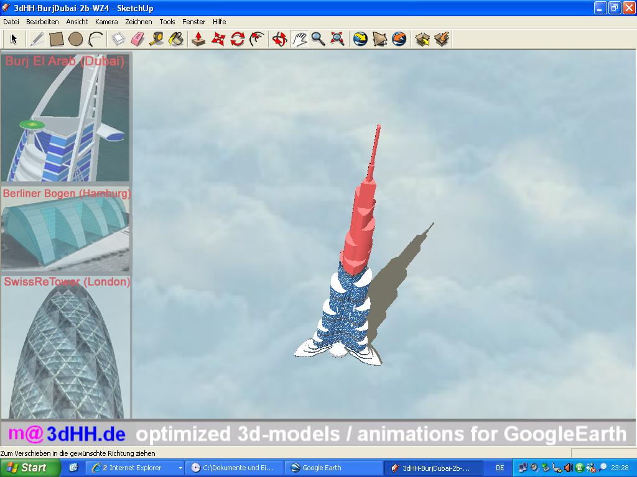
Task: Click Place Model in Google Earth
Action: pyautogui.click(x=399, y=39)
